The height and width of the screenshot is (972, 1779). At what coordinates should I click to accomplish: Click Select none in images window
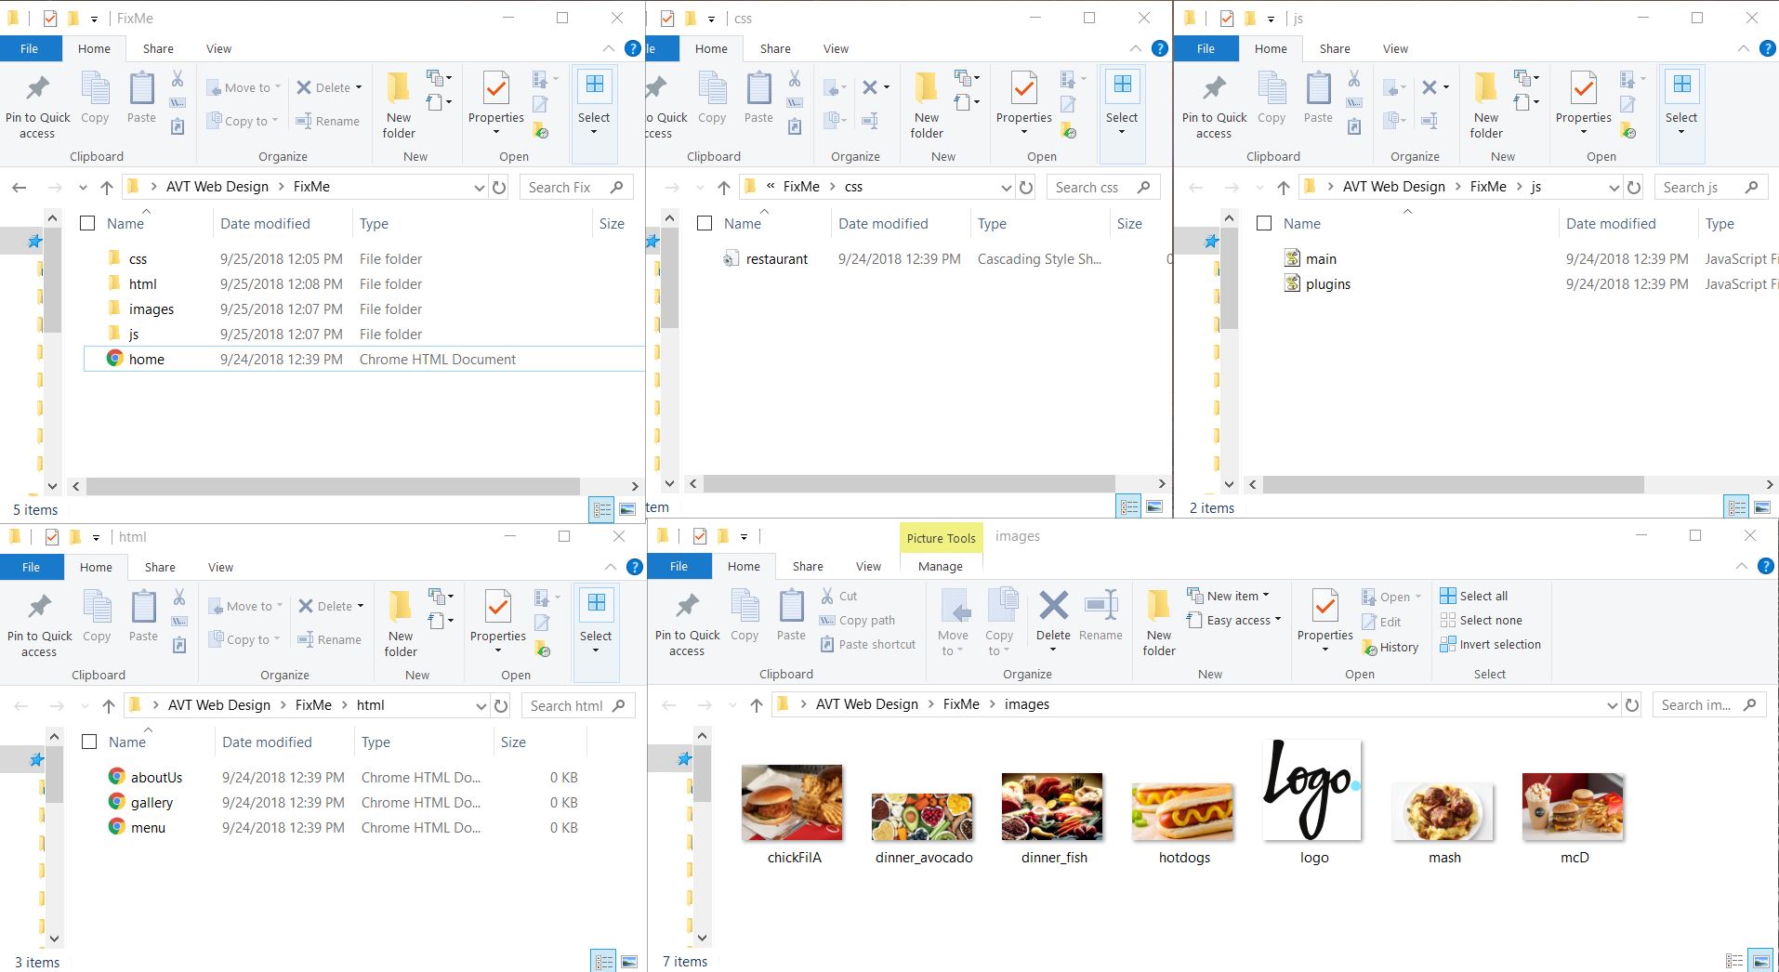1482,620
